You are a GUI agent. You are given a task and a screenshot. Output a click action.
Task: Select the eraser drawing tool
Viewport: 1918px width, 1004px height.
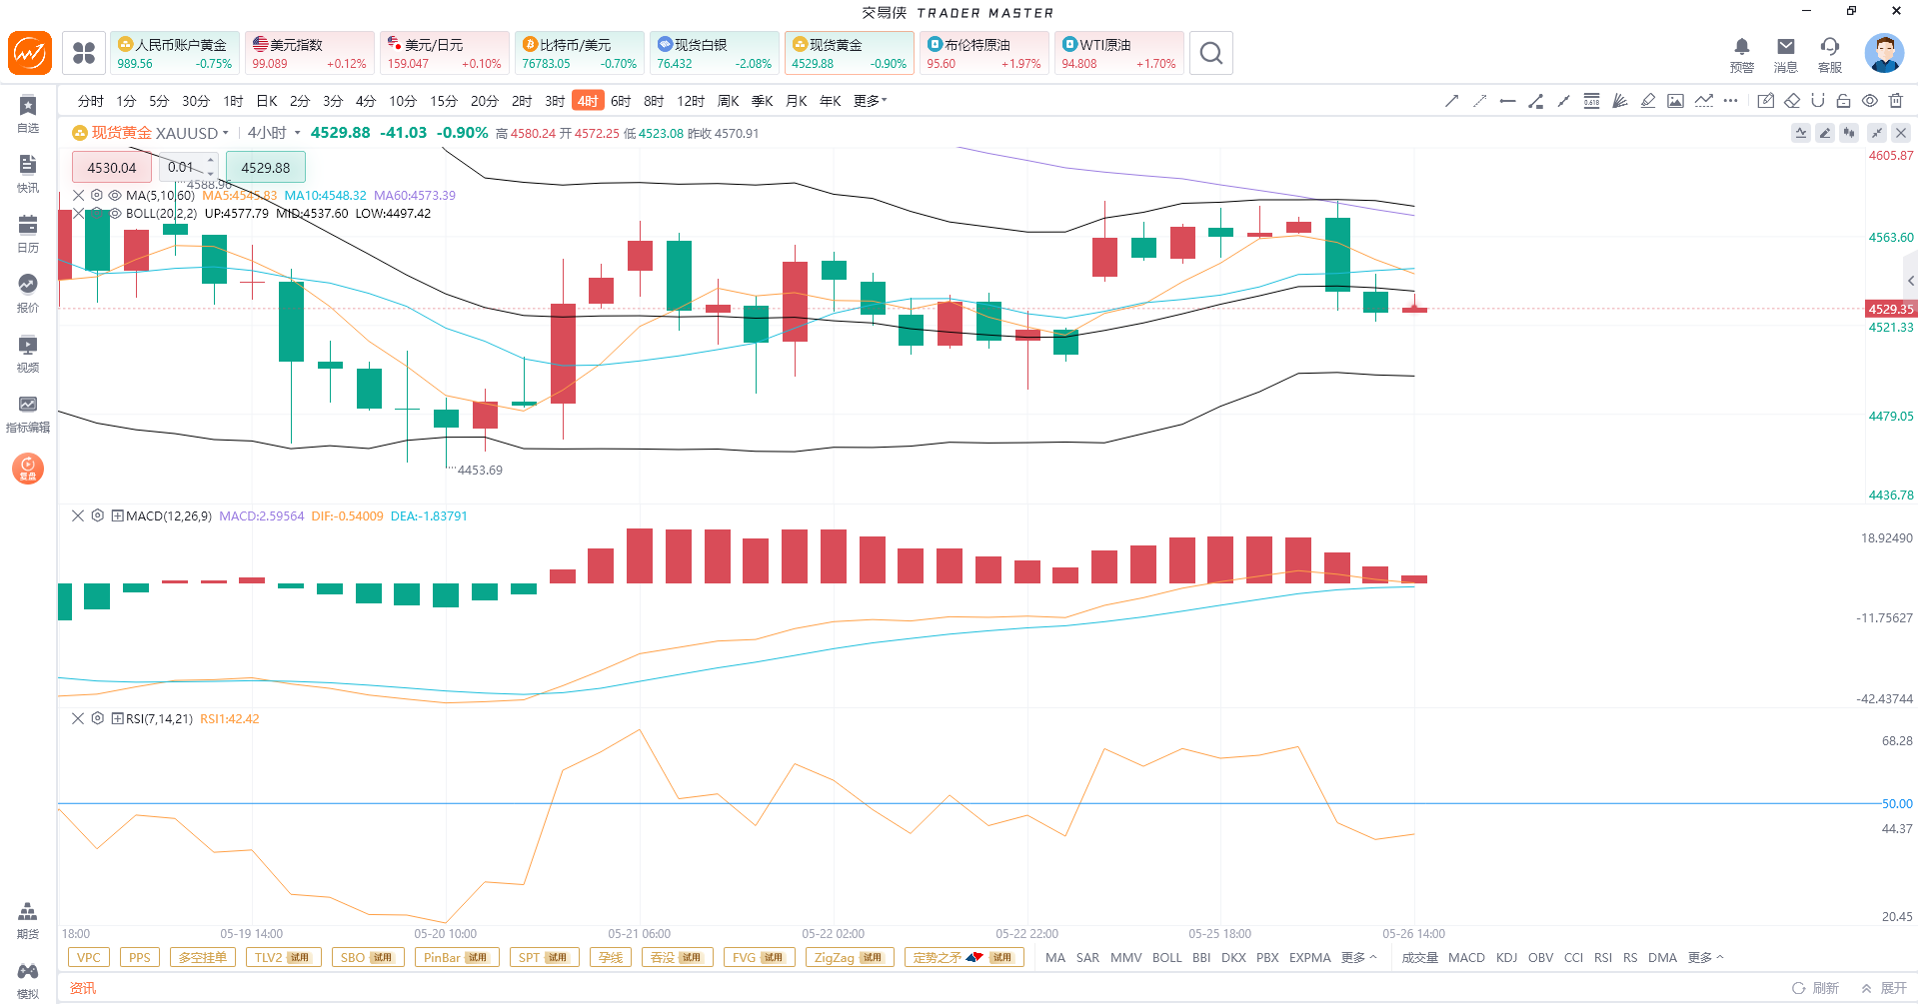pyautogui.click(x=1792, y=101)
